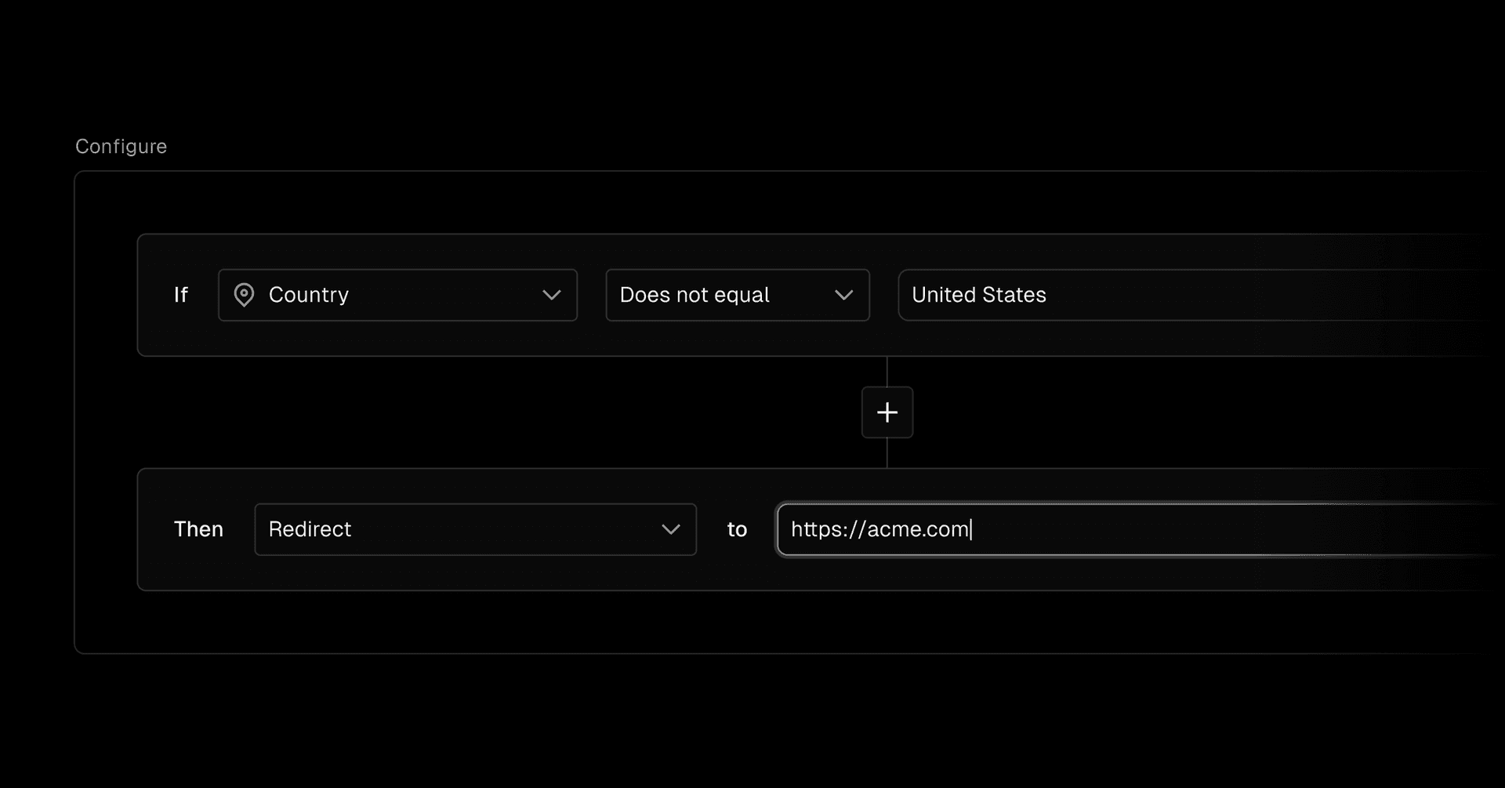The width and height of the screenshot is (1505, 788).
Task: Open the Does not equal operator selector
Action: pyautogui.click(x=737, y=295)
